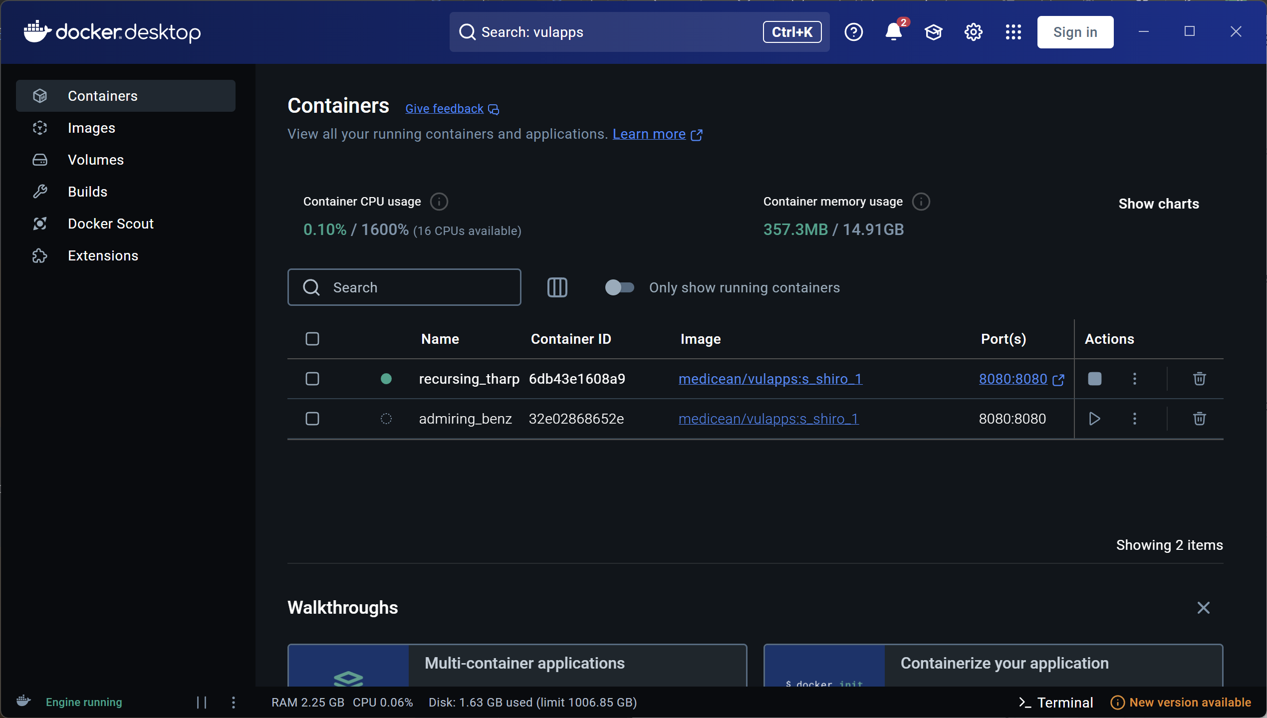The image size is (1267, 718).
Task: Open the 8080:8080 port link
Action: click(x=1013, y=379)
